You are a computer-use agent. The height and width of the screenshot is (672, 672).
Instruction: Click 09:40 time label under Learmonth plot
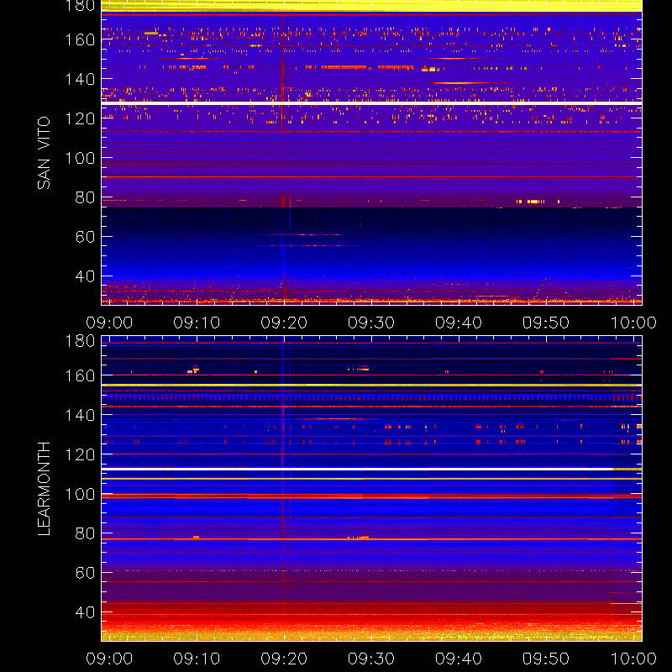[x=459, y=659]
